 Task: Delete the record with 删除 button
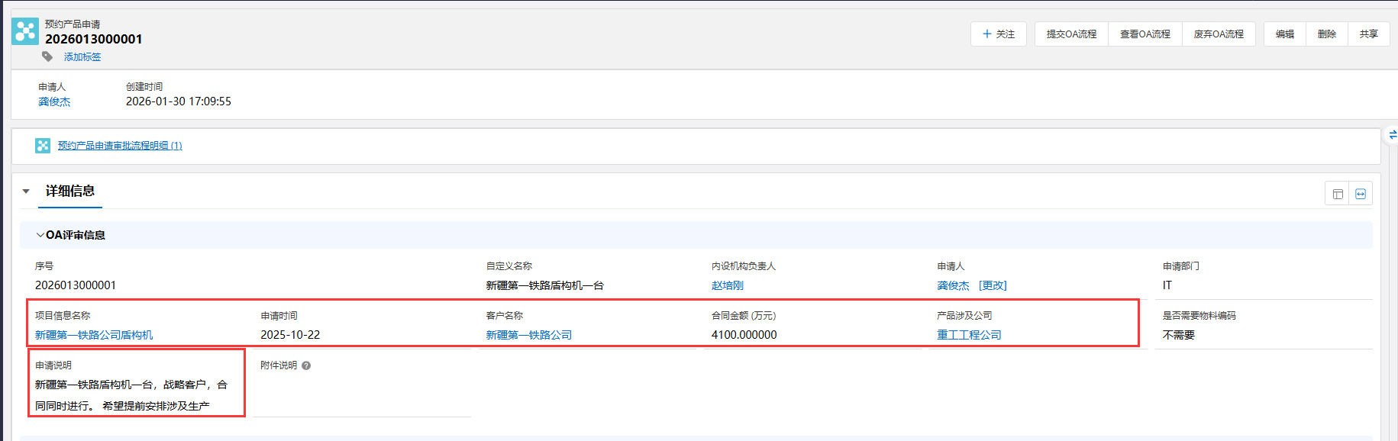[1327, 34]
